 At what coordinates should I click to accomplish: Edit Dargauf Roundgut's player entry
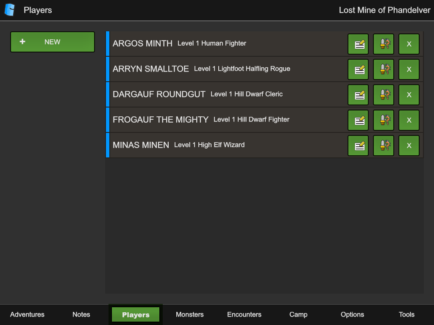click(358, 95)
